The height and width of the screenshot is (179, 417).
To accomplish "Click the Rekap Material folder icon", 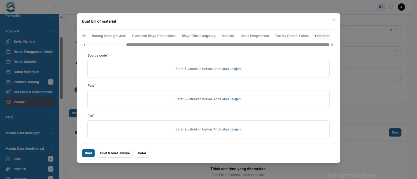I will tap(8, 62).
